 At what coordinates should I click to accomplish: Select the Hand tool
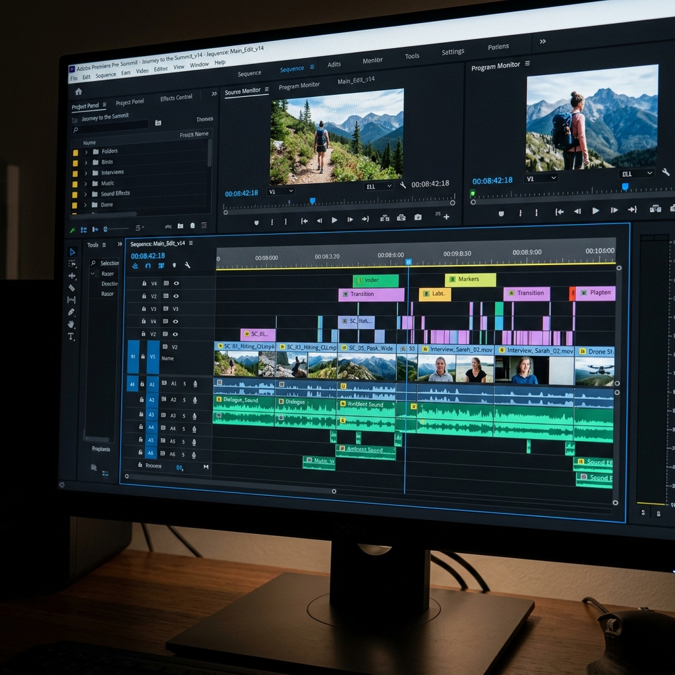[x=71, y=324]
